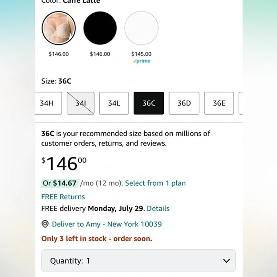
Task: Choose the white color swatch
Action: tap(141, 28)
